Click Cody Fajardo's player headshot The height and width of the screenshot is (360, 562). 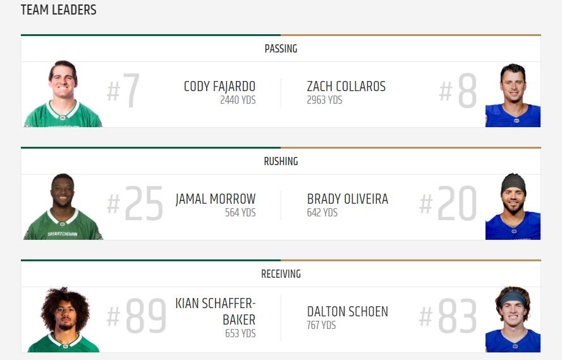point(63,94)
